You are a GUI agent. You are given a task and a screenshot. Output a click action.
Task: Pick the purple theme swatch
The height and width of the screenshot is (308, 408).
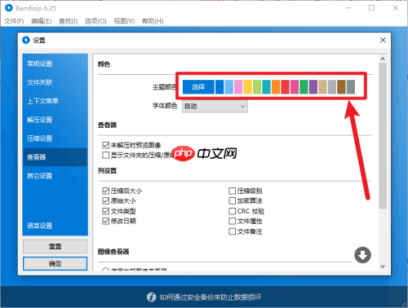[313, 87]
